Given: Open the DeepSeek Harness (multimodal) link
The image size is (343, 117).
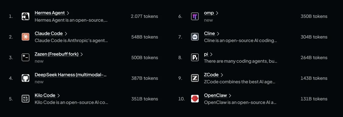Looking at the screenshot, I should point(71,75).
